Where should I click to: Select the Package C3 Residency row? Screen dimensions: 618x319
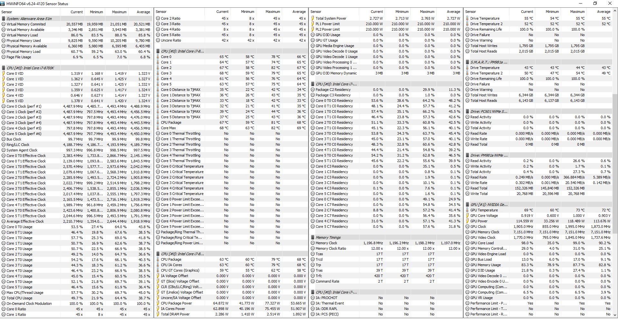coord(386,95)
